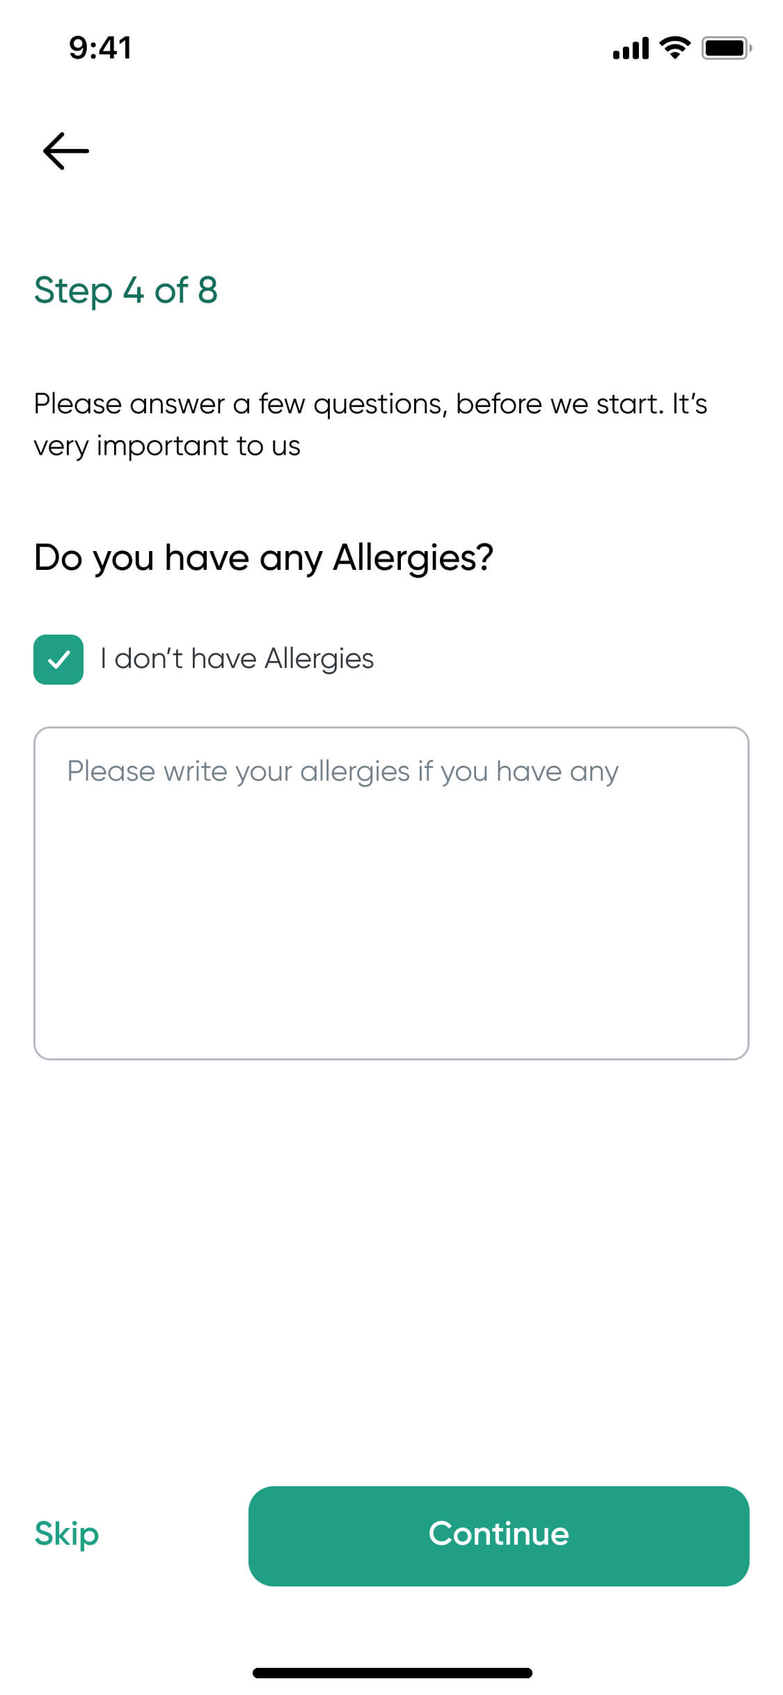
Task: Click the "Do you have any Allergies?" heading
Action: [264, 557]
